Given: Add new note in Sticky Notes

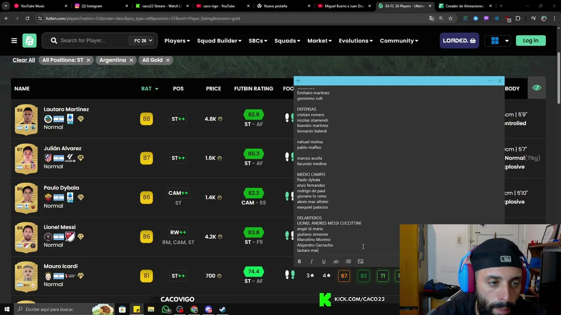Looking at the screenshot, I should coord(298,81).
